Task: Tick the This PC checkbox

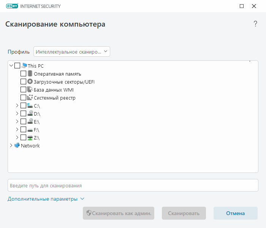Action: coord(17,65)
